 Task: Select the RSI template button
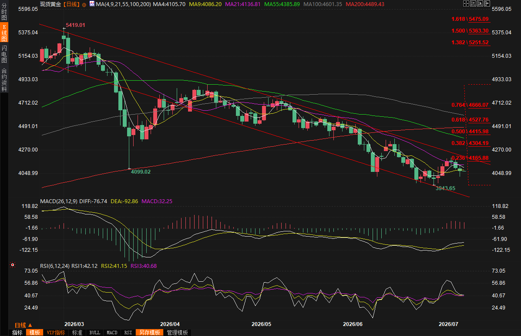pos(128,333)
